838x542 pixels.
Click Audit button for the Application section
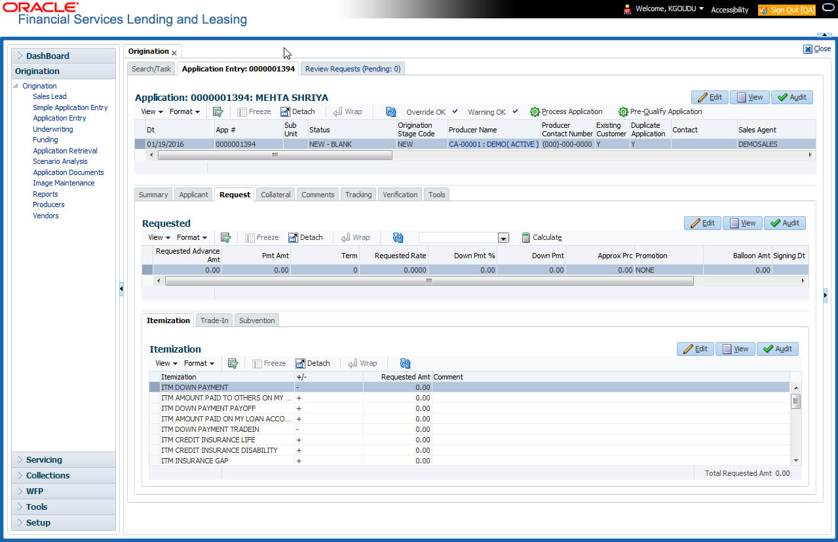coord(792,97)
